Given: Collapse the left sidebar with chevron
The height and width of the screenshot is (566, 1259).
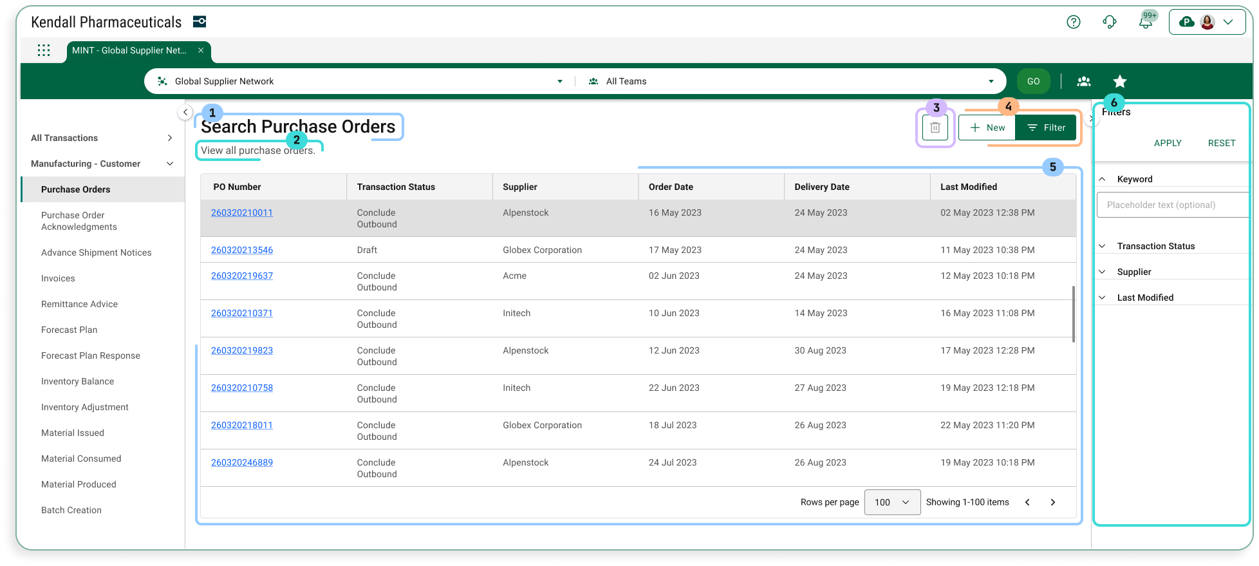Looking at the screenshot, I should [185, 112].
